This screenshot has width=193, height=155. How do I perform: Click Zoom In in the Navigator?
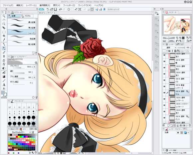[180, 38]
